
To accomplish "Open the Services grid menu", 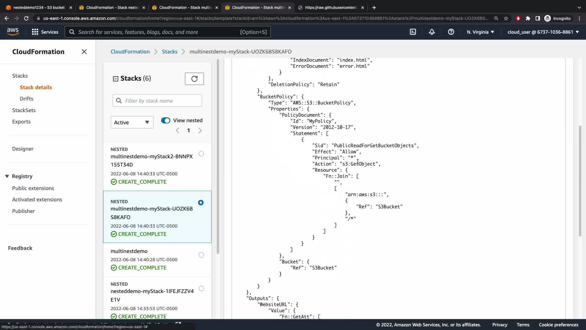I will click(45, 32).
